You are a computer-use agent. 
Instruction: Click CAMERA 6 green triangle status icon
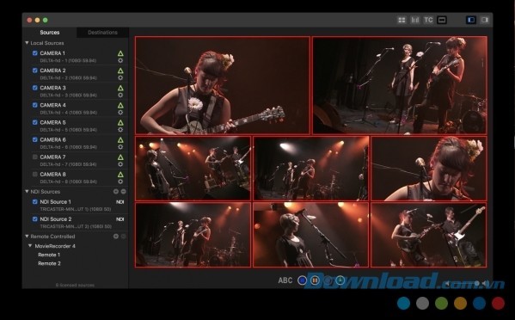point(120,140)
